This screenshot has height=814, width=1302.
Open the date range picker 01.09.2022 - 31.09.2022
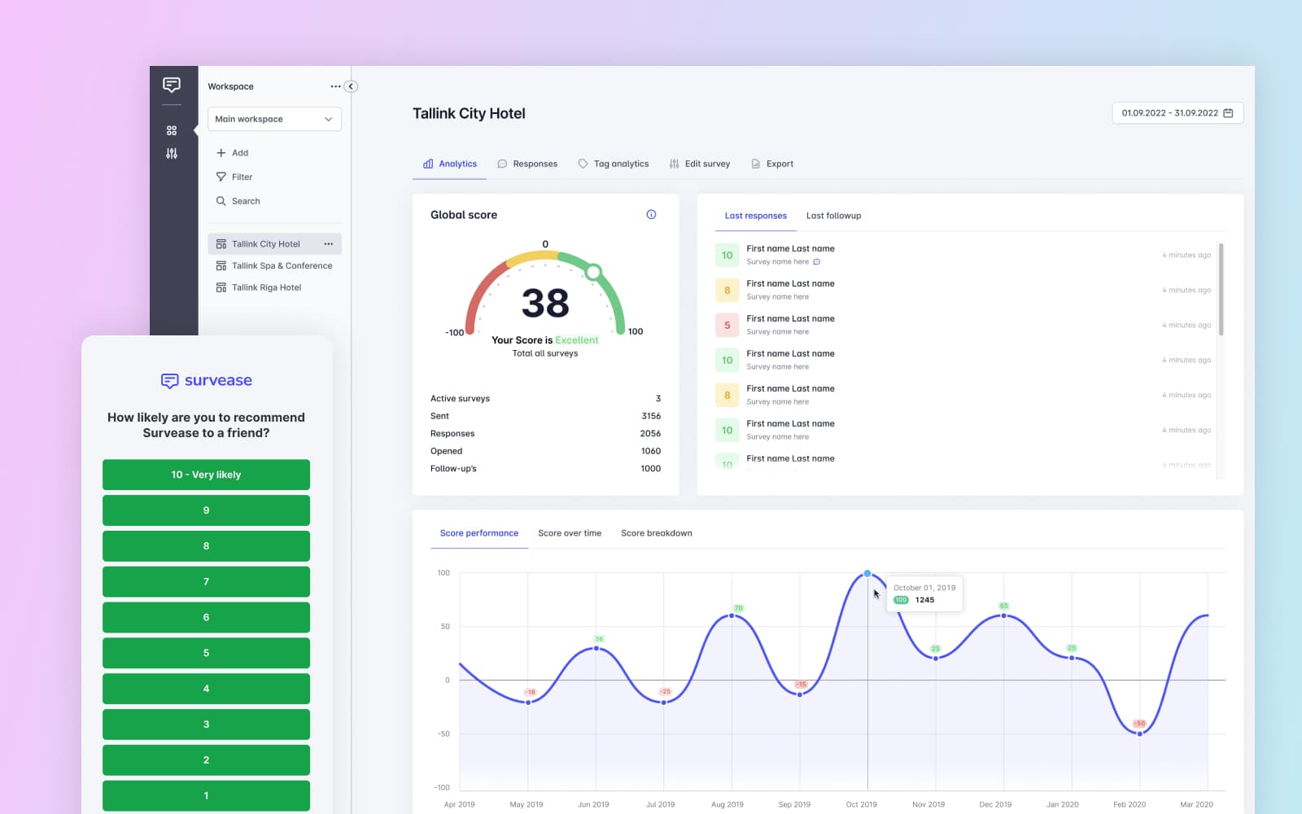[1177, 113]
